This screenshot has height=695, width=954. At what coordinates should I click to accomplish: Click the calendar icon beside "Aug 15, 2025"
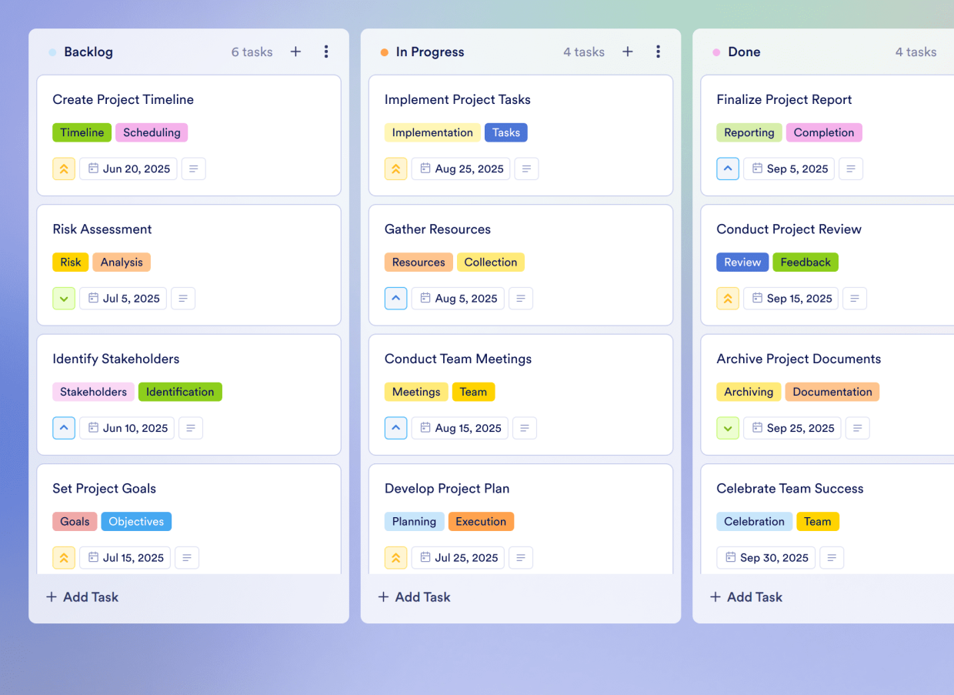427,428
